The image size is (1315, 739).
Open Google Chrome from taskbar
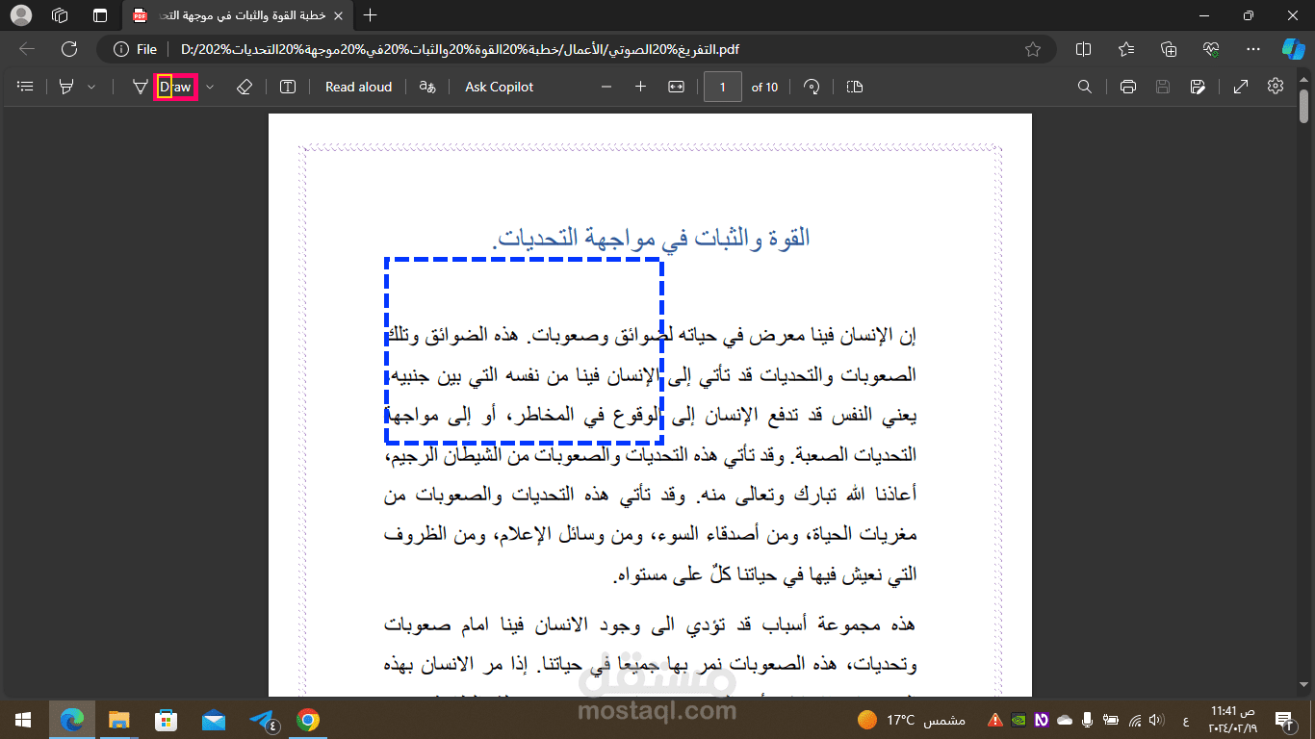[308, 719]
